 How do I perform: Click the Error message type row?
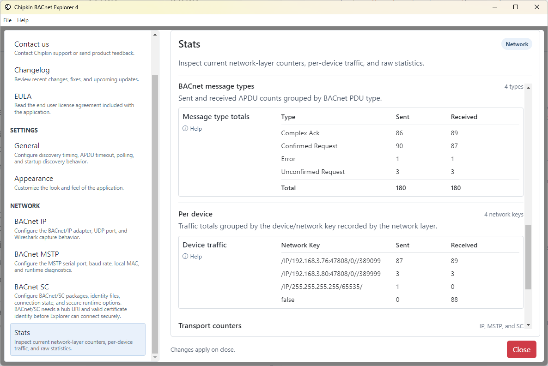coord(400,159)
